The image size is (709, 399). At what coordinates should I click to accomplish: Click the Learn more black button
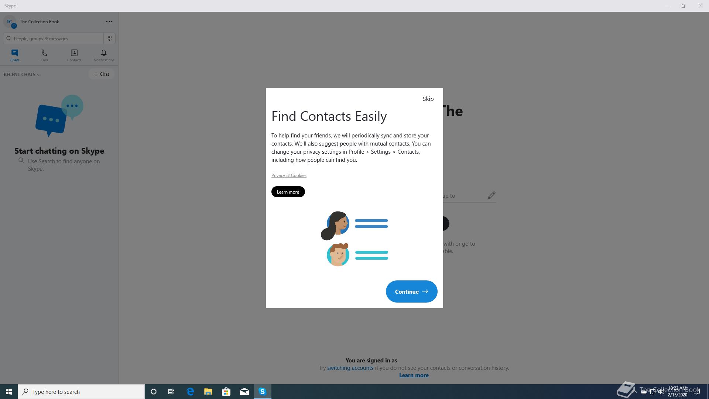click(x=288, y=192)
